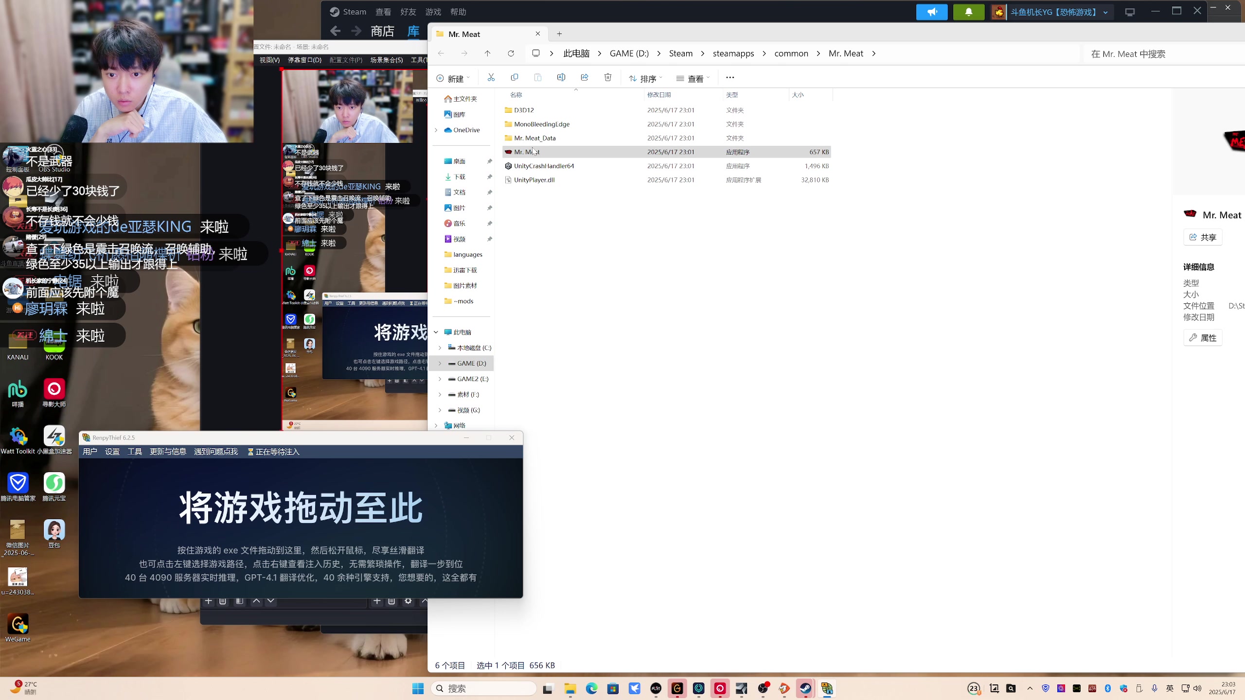1245x700 pixels.
Task: Select ~mods in navigation pane
Action: (x=462, y=301)
